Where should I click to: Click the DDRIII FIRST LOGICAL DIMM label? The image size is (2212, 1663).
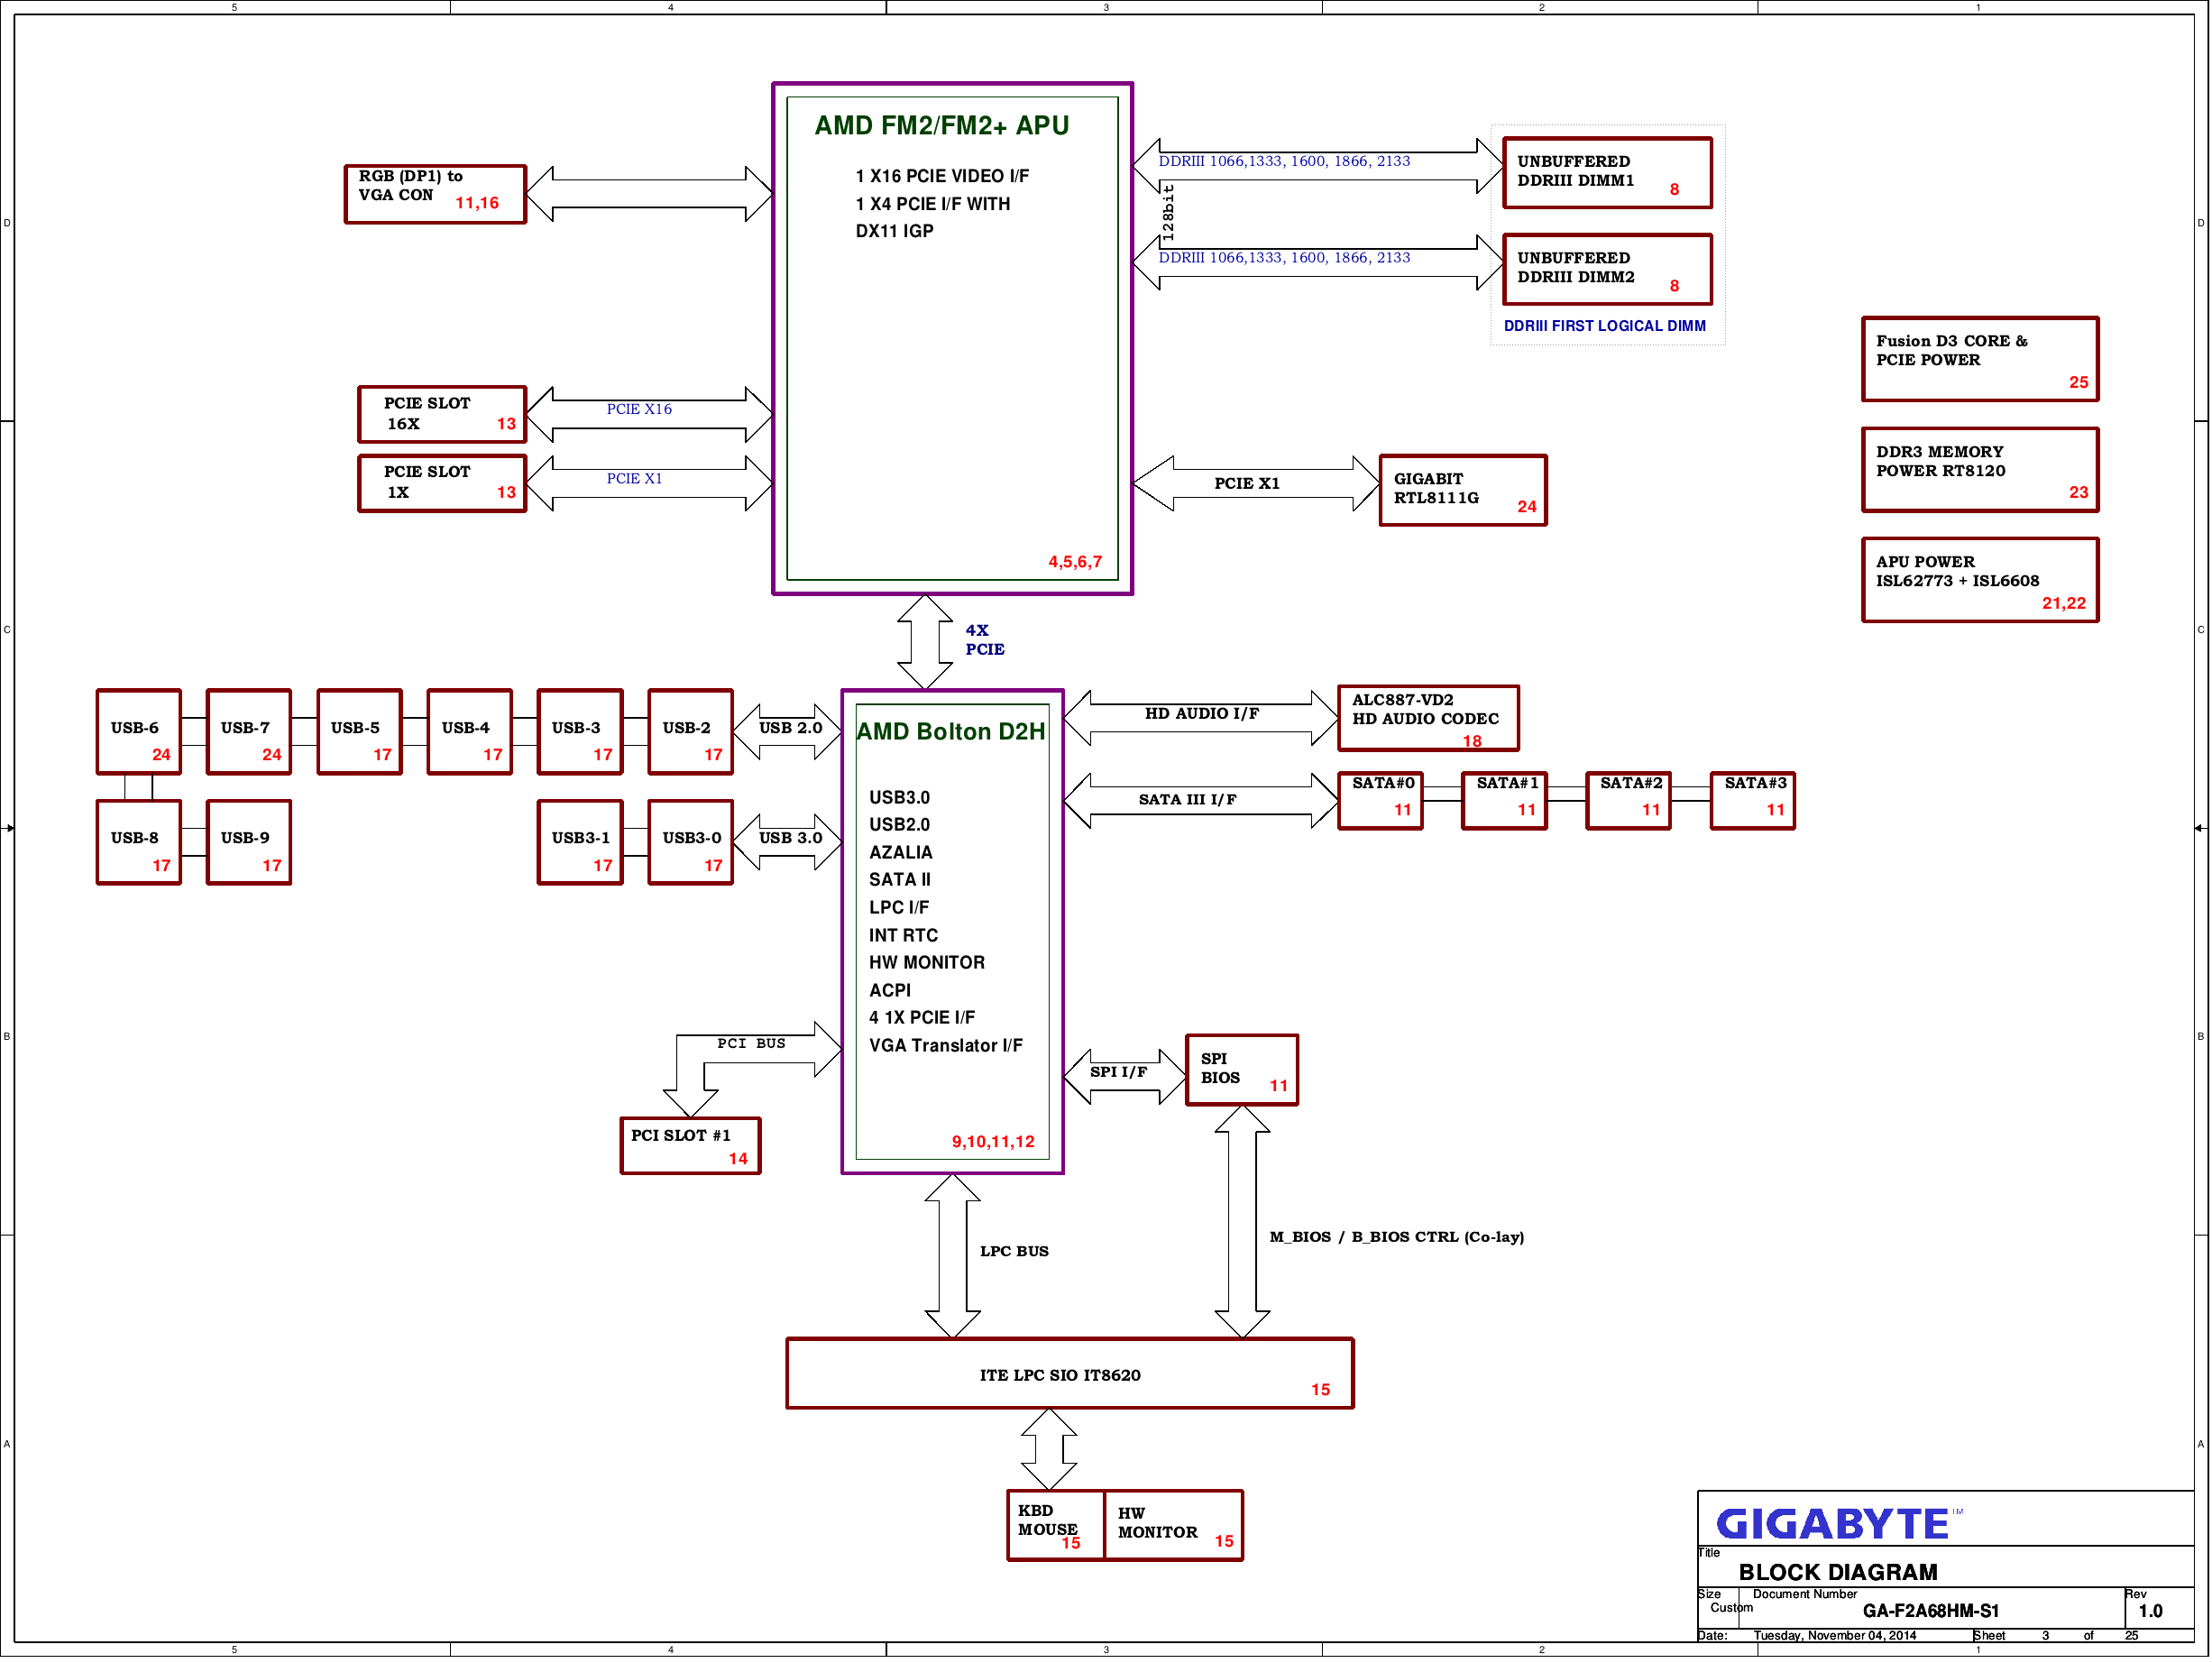click(1605, 327)
